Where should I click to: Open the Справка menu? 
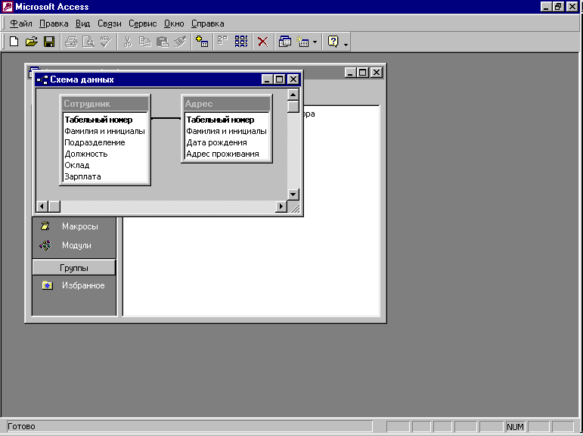(x=207, y=23)
